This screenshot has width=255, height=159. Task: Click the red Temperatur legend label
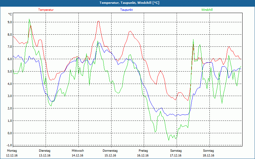[46, 10]
